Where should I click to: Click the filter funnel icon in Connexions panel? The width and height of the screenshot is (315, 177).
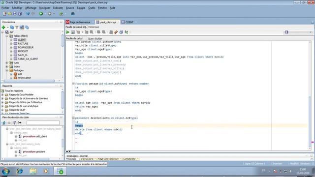click(17, 28)
